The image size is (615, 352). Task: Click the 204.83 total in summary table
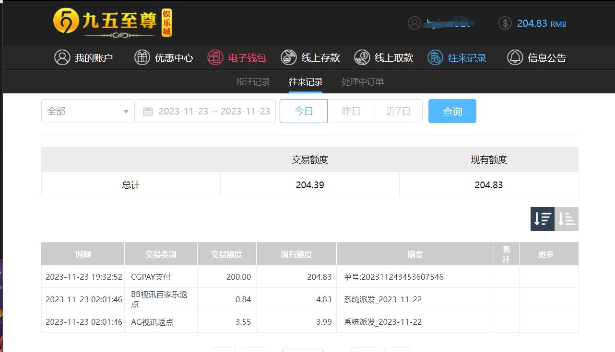tap(489, 185)
